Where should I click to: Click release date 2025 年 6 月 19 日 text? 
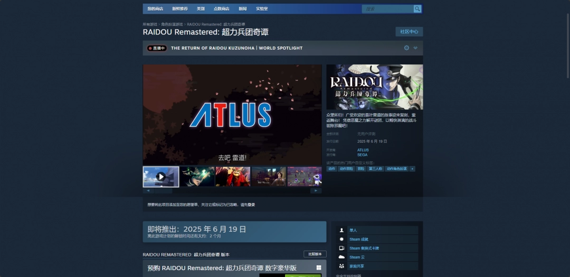[x=372, y=141]
